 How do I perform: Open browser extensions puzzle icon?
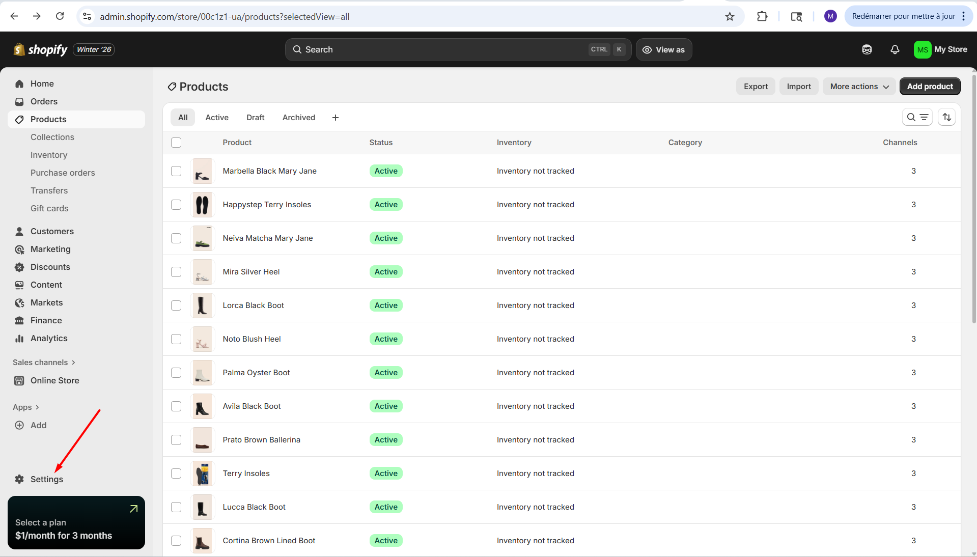pos(762,16)
